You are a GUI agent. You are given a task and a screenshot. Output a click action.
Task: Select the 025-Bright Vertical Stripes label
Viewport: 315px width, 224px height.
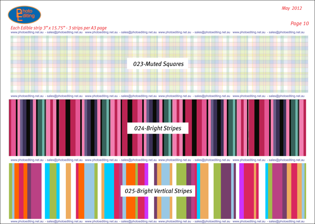(158, 191)
